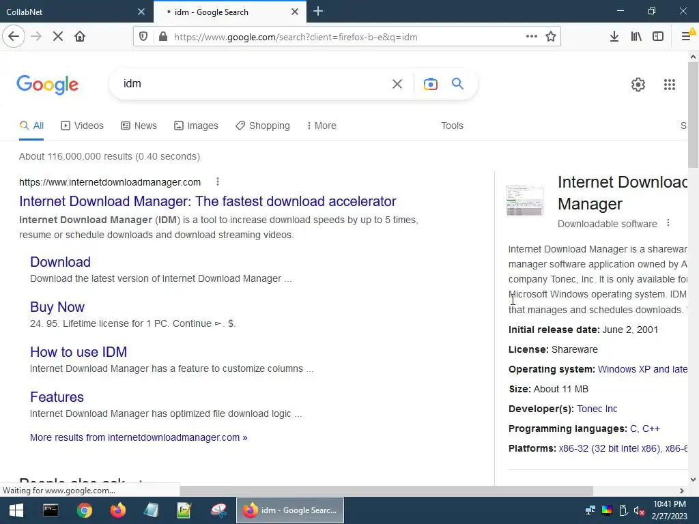Image resolution: width=699 pixels, height=524 pixels.
Task: Launch Google Chrome from the taskbar
Action: coord(84,510)
